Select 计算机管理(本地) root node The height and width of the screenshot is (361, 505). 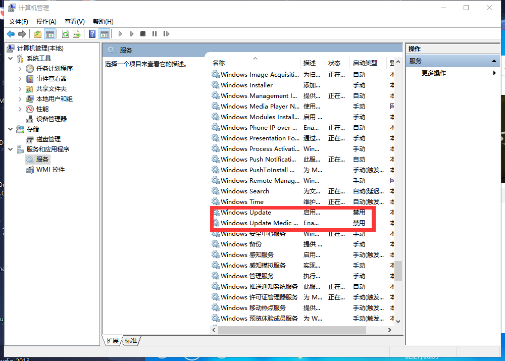click(40, 48)
